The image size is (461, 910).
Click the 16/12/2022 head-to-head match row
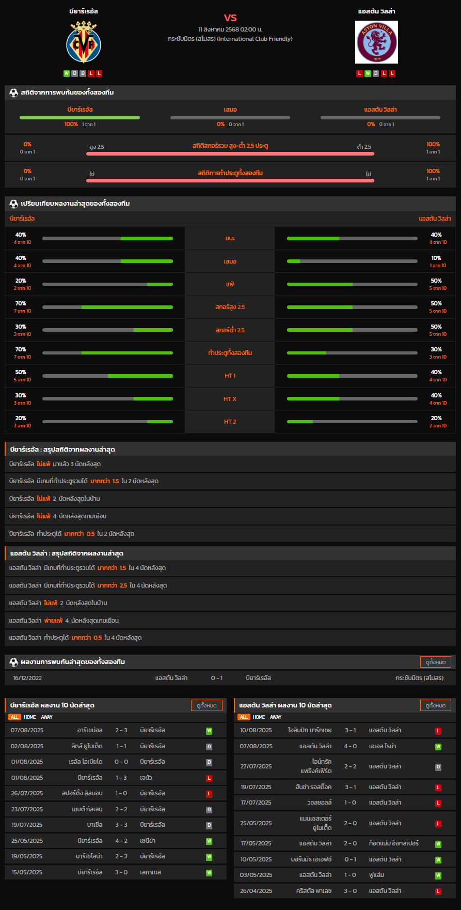pyautogui.click(x=230, y=678)
